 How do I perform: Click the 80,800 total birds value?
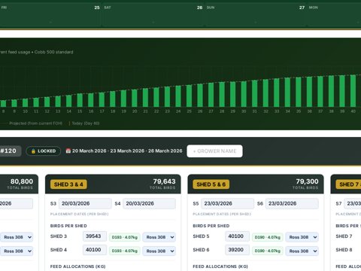pyautogui.click(x=22, y=181)
